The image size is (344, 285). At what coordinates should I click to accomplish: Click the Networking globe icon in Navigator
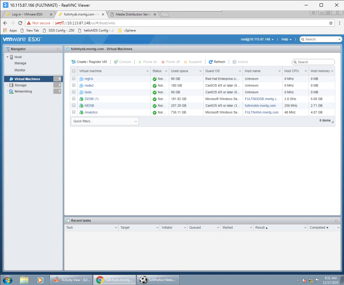(x=11, y=92)
